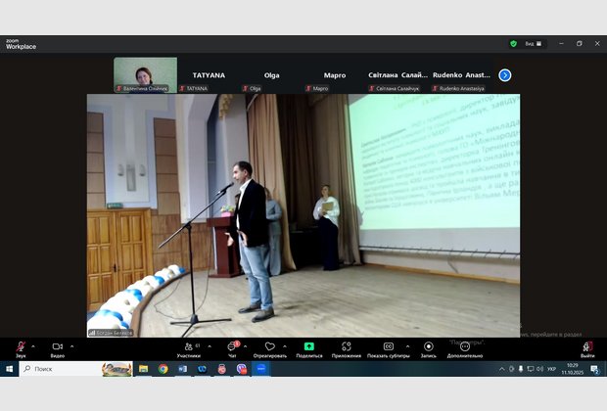
Task: Click the Отреагировать reactions heart icon
Action: pos(269,347)
